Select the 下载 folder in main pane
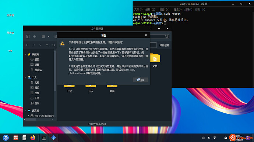The image size is (254, 142). coord(69,88)
